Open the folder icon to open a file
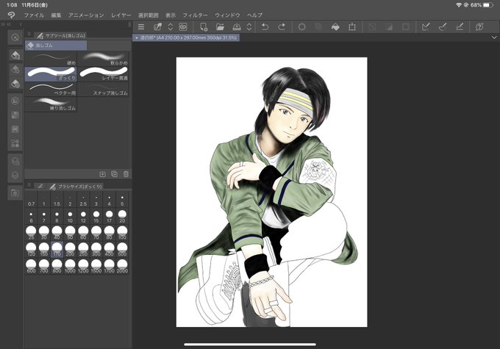500x349 pixels. point(220,26)
